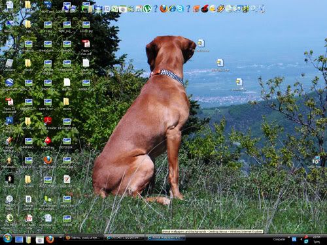Select the PokerStars desktop shortcut

(x=48, y=143)
